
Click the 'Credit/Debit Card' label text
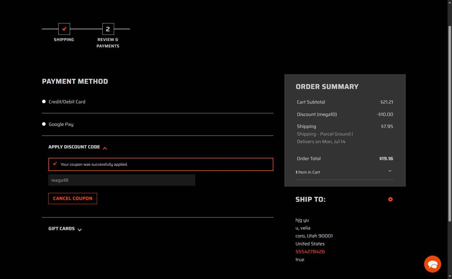tap(67, 102)
